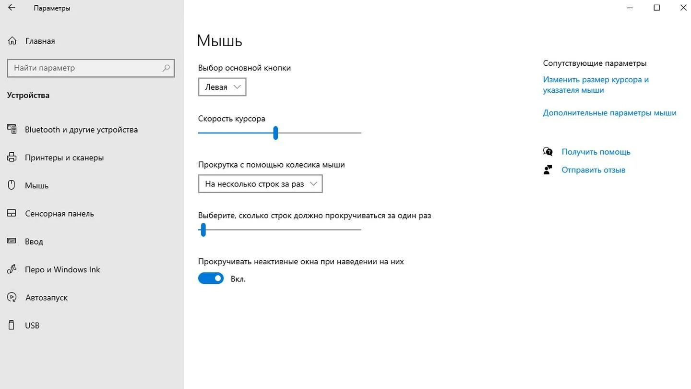Click the magnifier icon in search box
This screenshot has width=691, height=389.
[x=166, y=68]
